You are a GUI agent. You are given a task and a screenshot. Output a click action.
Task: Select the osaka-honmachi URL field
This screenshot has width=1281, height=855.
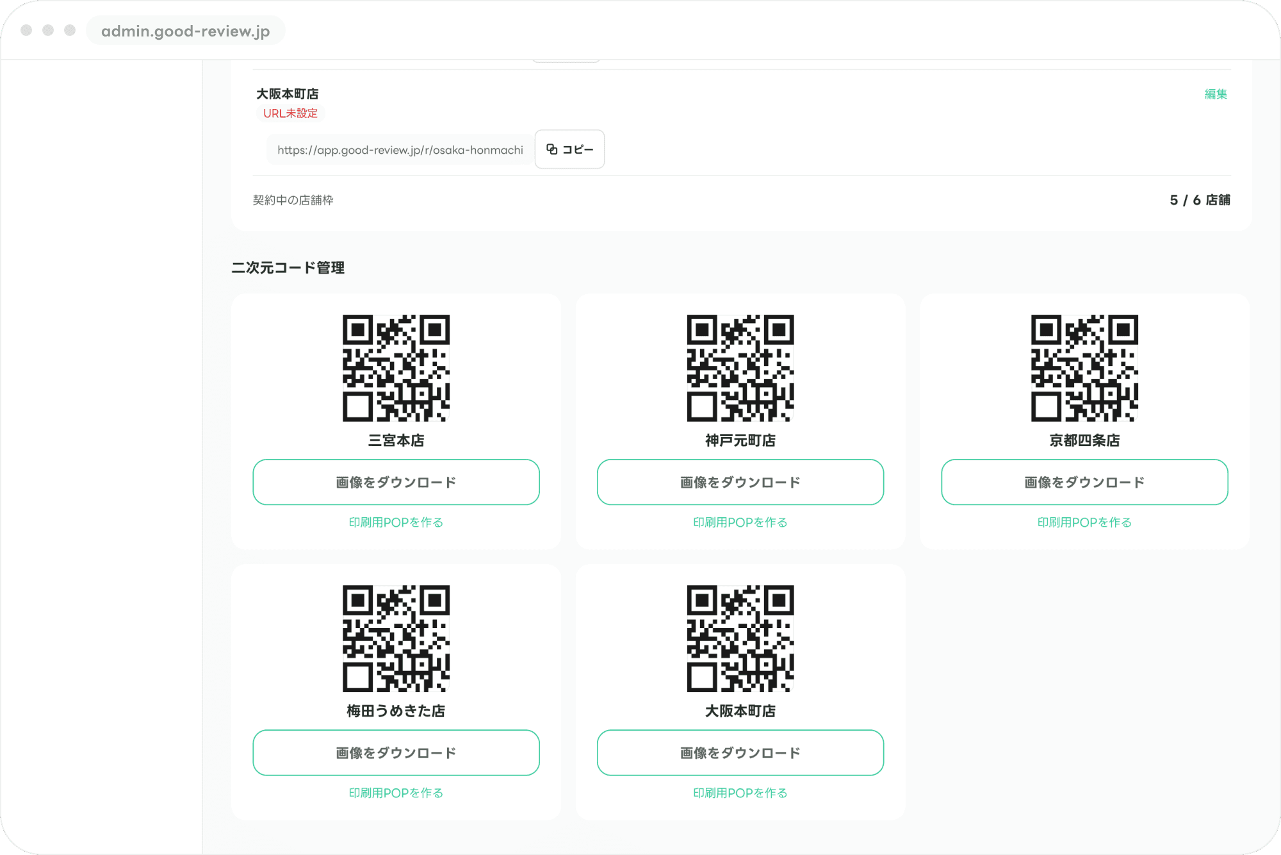pos(400,150)
